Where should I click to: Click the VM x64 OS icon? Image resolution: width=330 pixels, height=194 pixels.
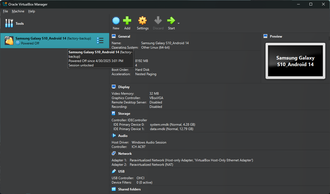tap(9, 41)
